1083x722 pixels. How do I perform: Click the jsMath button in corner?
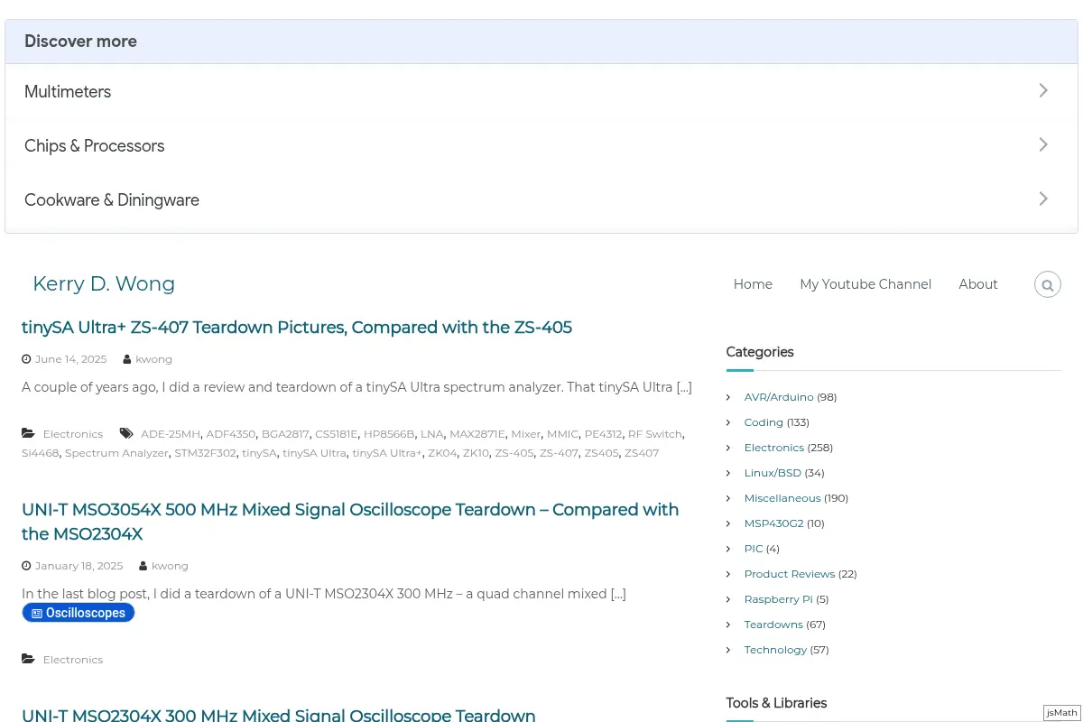click(1062, 713)
